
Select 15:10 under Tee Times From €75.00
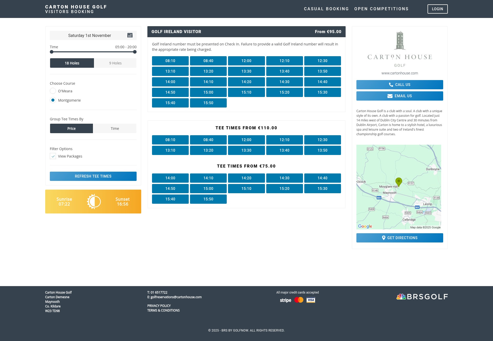pos(246,189)
